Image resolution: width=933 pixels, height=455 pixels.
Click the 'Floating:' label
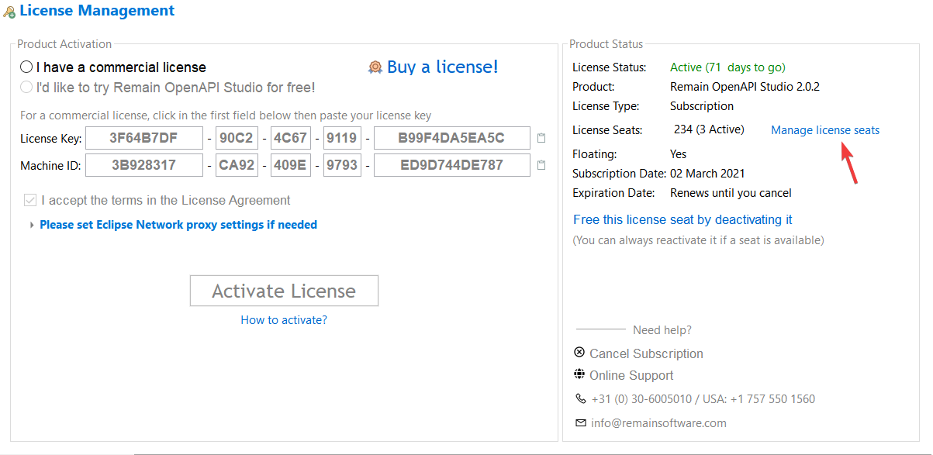(595, 154)
